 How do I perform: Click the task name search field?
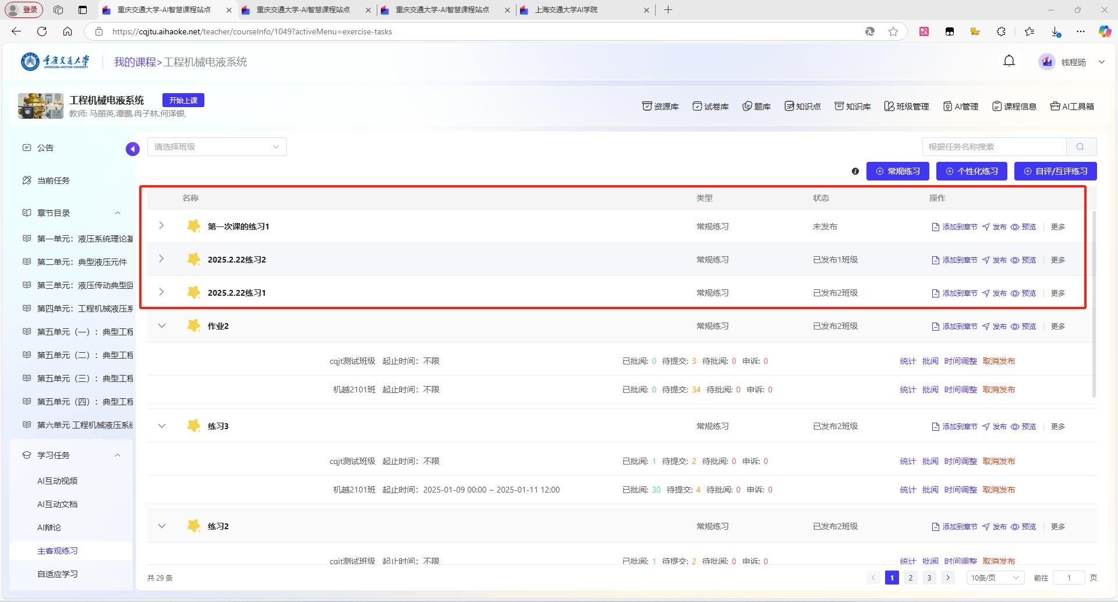tap(994, 147)
